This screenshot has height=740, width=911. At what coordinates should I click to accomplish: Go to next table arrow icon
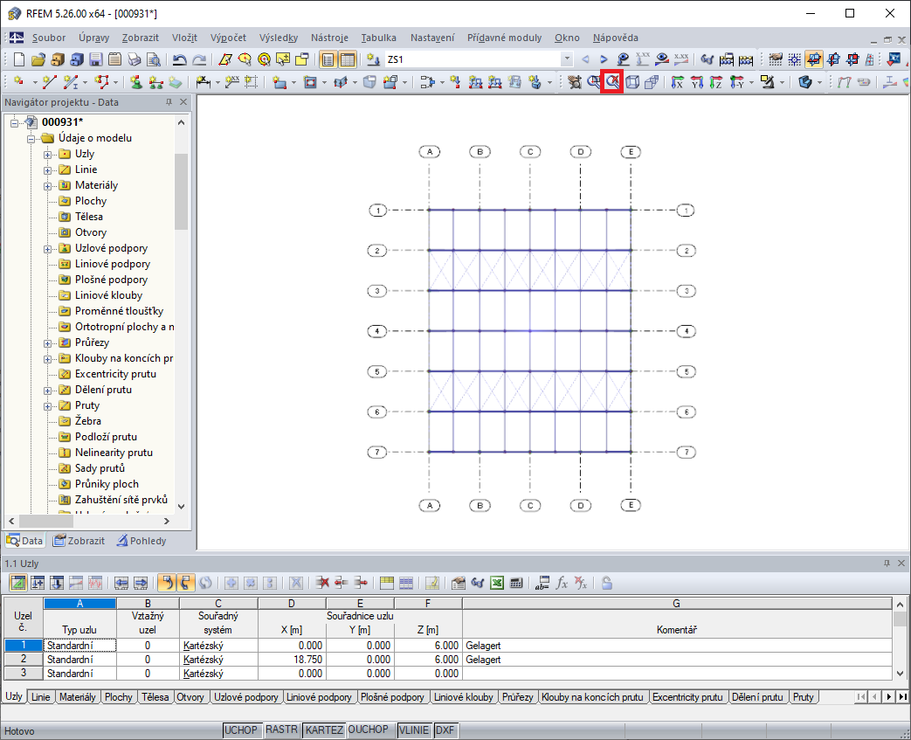click(x=140, y=583)
